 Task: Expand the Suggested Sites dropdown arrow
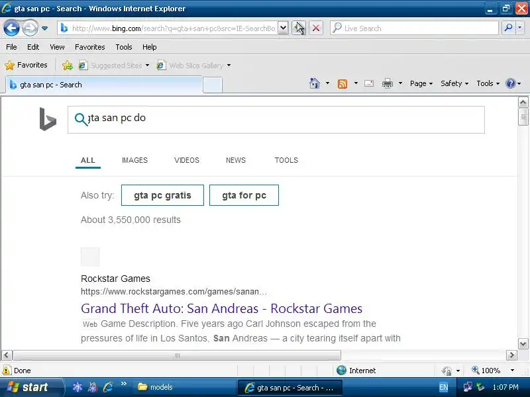click(147, 65)
